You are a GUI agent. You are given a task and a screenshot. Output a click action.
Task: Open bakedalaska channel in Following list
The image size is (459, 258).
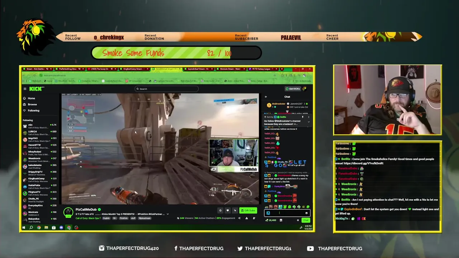[x=39, y=166]
